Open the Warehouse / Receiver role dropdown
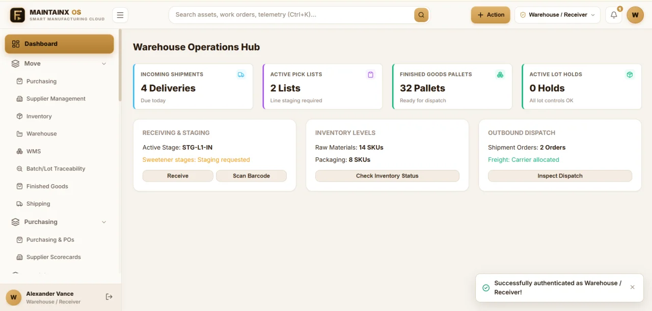The height and width of the screenshot is (311, 652). [558, 15]
